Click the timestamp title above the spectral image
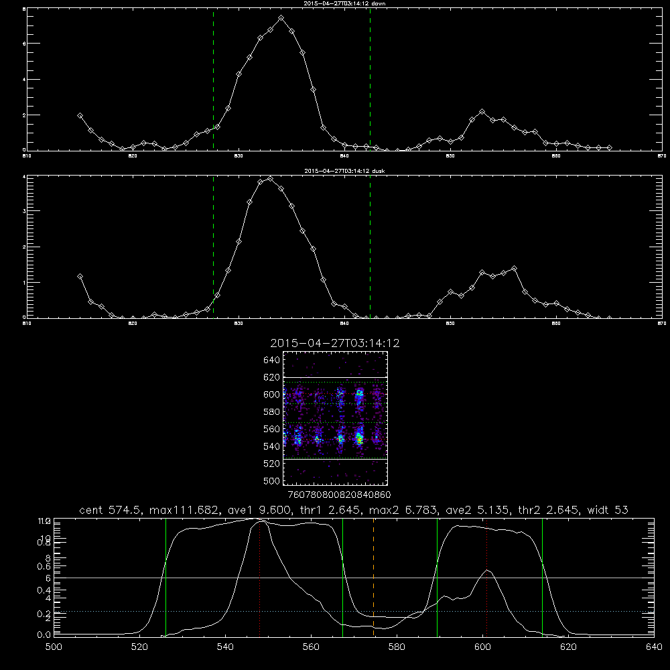670x670 pixels. [335, 343]
